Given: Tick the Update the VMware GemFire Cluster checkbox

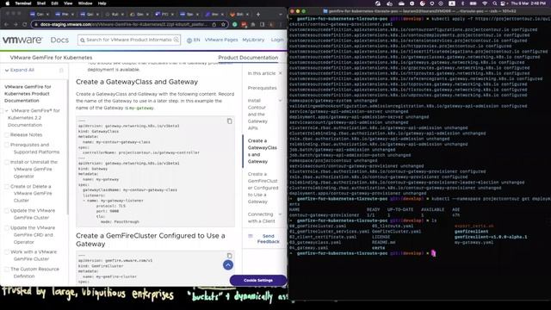Looking at the screenshot, I should [x=7, y=210].
